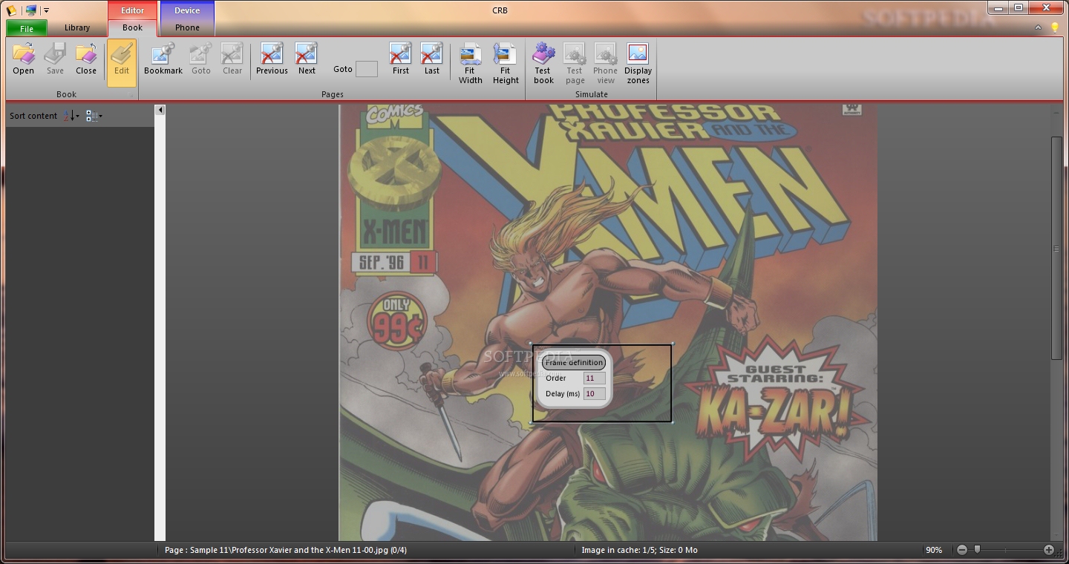Click the page path status text
Viewport: 1069px width, 564px height.
click(286, 550)
